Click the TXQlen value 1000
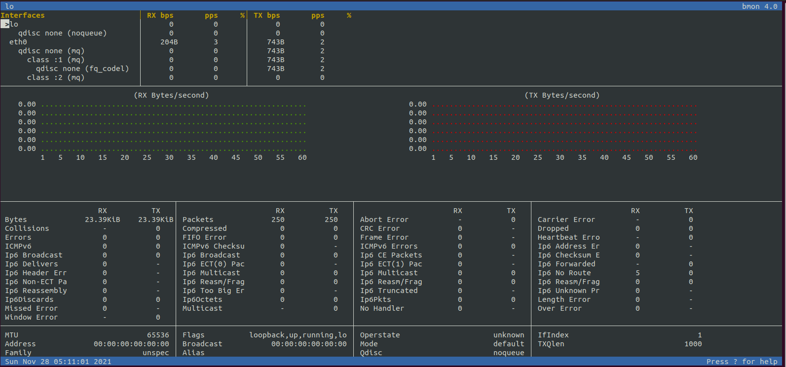 [x=693, y=344]
